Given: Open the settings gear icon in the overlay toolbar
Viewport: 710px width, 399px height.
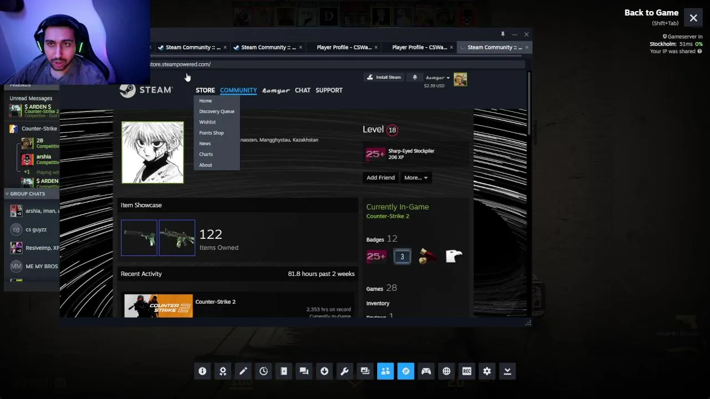Looking at the screenshot, I should point(487,371).
